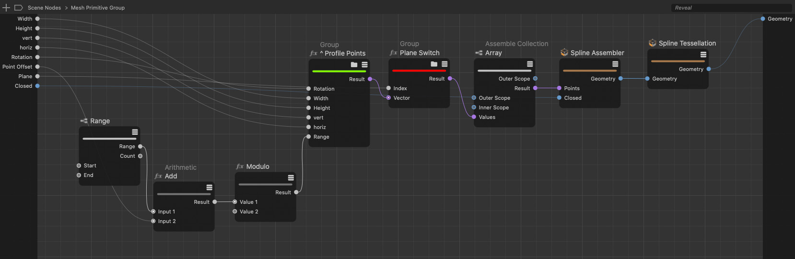
Task: Click the Range node type icon
Action: (x=84, y=121)
